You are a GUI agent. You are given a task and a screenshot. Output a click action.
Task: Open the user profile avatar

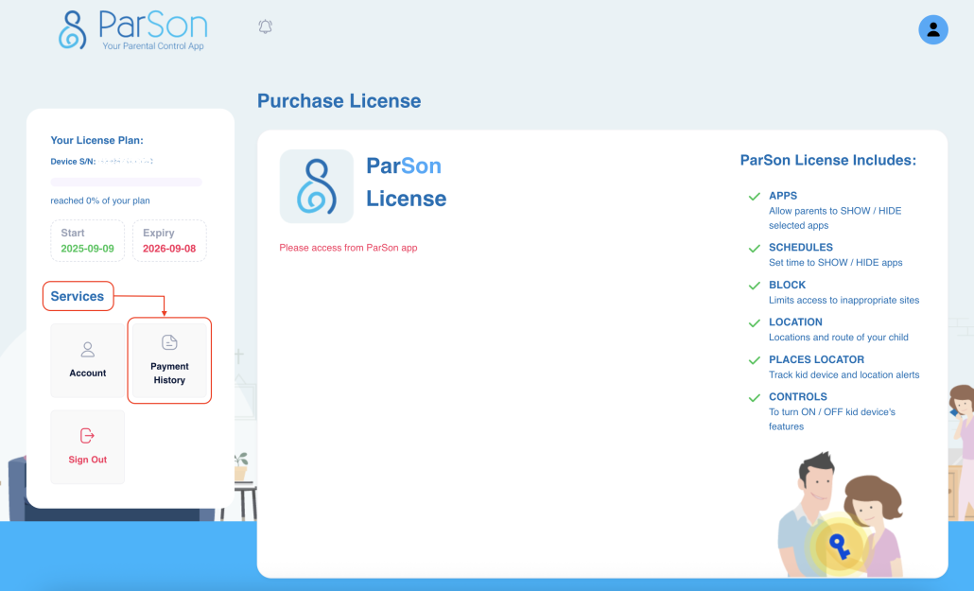pyautogui.click(x=932, y=29)
